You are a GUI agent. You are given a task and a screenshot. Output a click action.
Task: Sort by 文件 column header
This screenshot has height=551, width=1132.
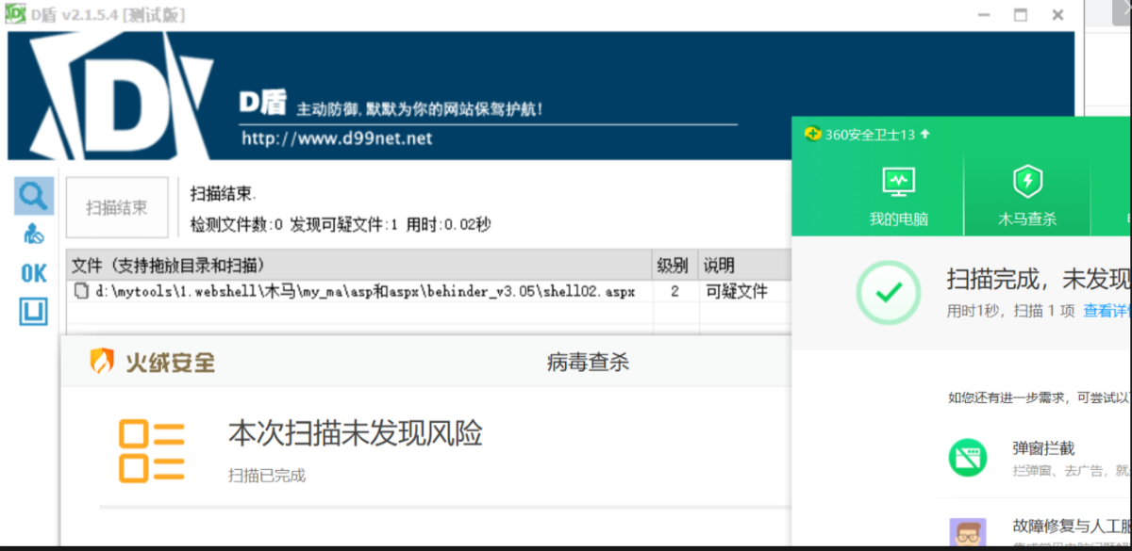point(360,266)
